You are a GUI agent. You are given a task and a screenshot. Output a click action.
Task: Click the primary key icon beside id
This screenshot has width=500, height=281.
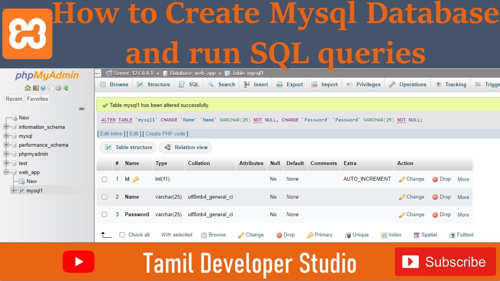pyautogui.click(x=136, y=180)
